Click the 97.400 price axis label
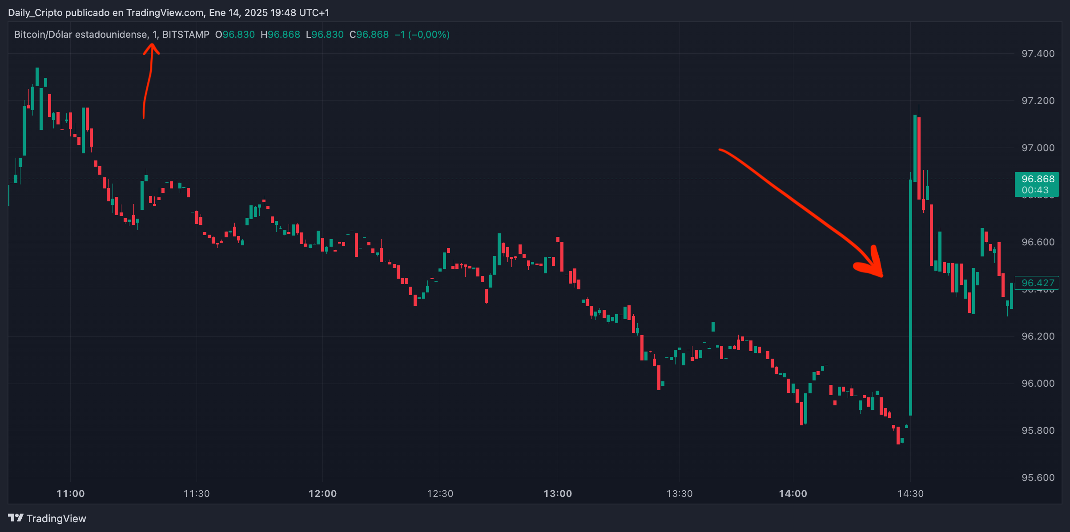Viewport: 1070px width, 532px height. click(x=1038, y=54)
